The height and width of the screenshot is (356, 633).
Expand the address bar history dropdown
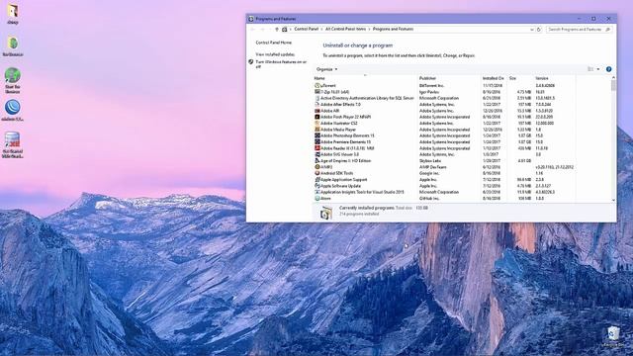(531, 30)
